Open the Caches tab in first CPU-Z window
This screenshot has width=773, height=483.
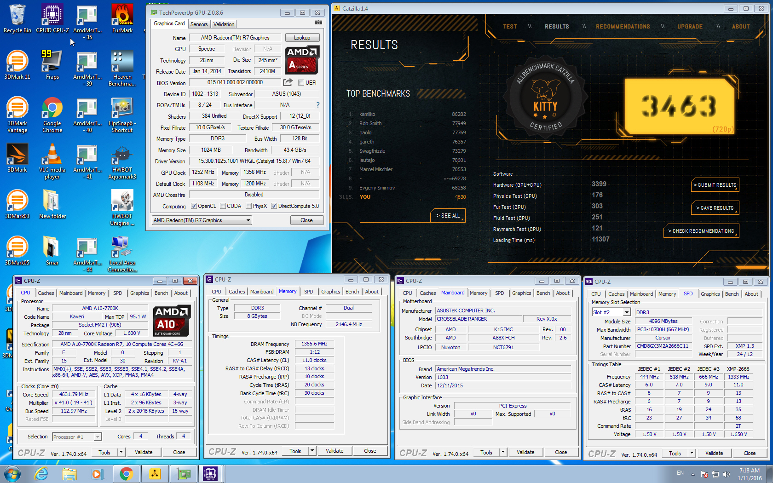46,293
